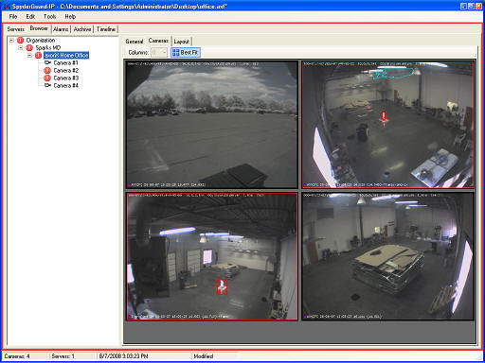Collapse the Sparks MD tree node
485x363 pixels.
21,48
